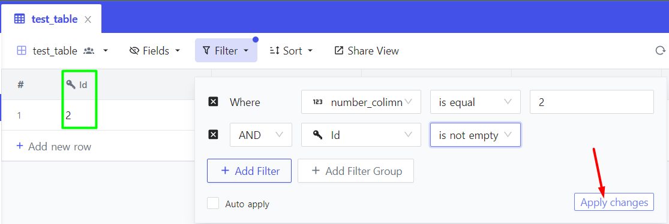
Task: Click the Share View button
Action: point(367,51)
